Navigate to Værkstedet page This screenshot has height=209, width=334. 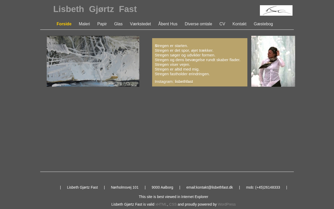140,24
